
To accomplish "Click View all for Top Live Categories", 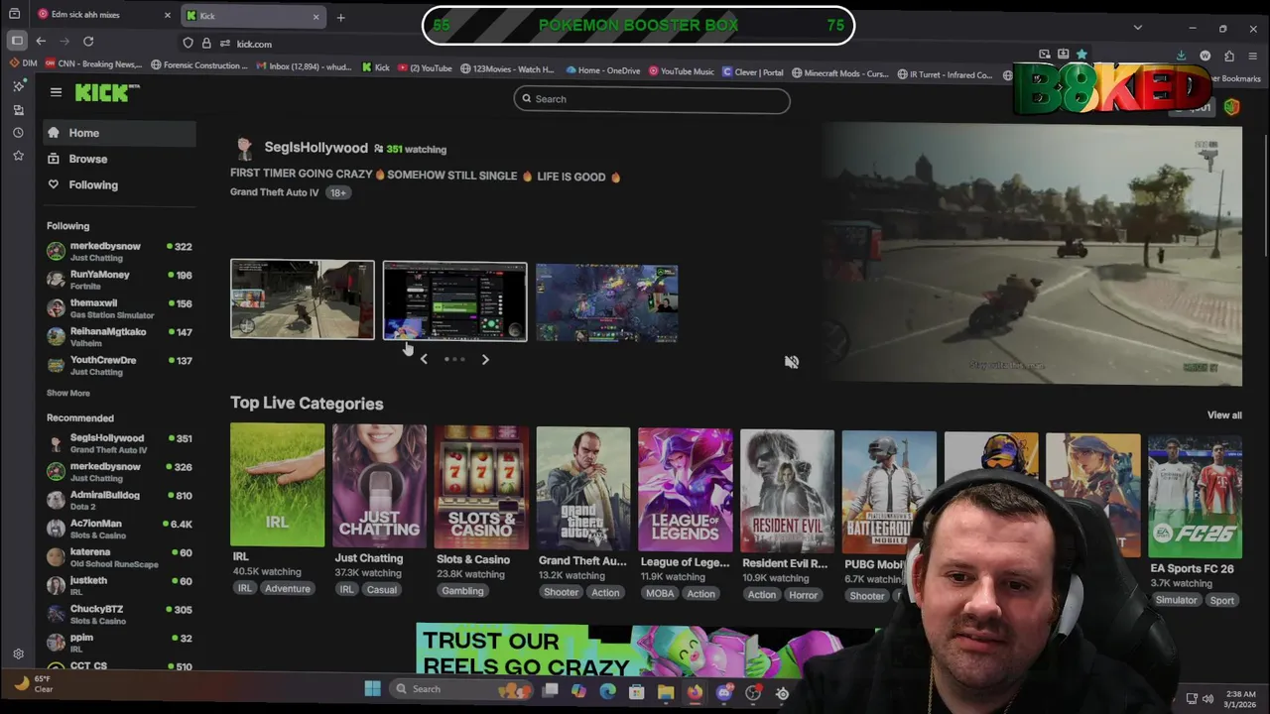I will coord(1224,416).
